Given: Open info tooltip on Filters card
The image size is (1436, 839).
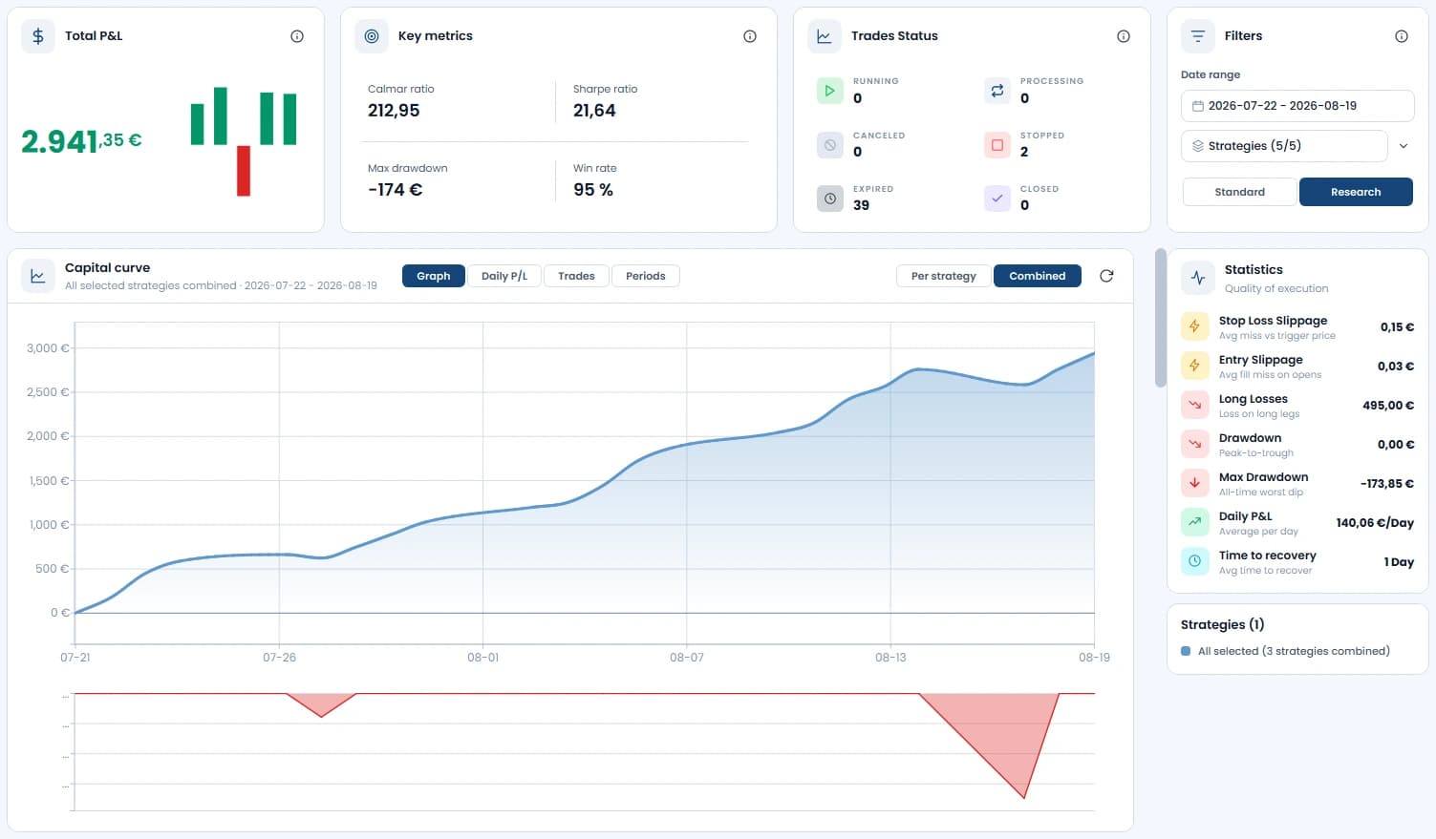Looking at the screenshot, I should tap(1402, 36).
